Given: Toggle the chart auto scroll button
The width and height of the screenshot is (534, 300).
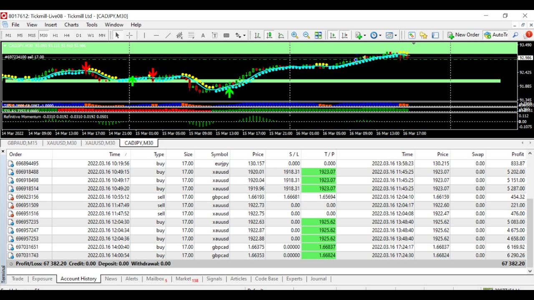Looking at the screenshot, I should click(x=332, y=35).
